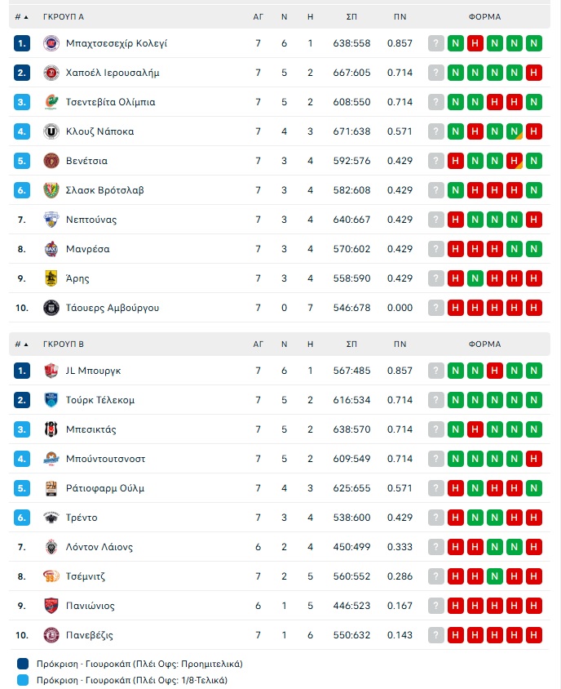Click the Χαποέλ Ιερουσαλήμ team logo

[x=51, y=73]
